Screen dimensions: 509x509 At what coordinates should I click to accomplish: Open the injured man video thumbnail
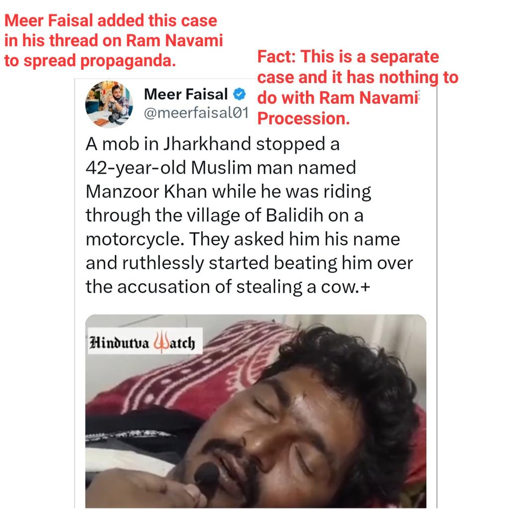pos(256,411)
